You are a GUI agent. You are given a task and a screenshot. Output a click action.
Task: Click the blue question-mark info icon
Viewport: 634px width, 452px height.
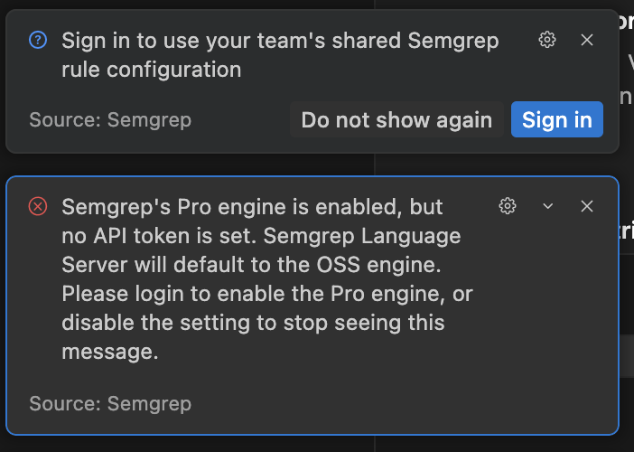coord(38,40)
